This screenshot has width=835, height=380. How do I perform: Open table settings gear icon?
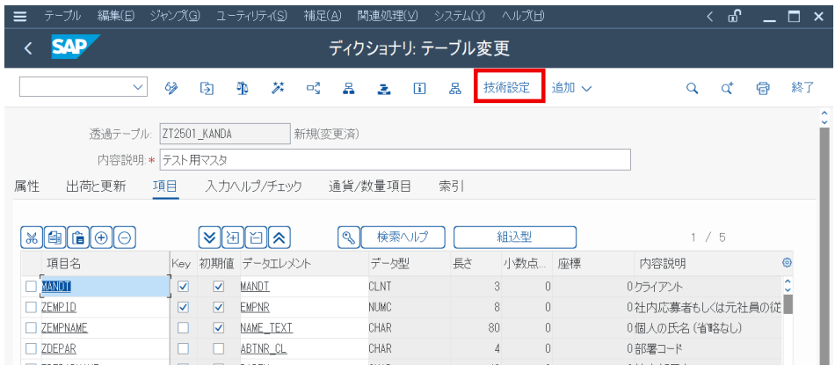click(x=787, y=263)
